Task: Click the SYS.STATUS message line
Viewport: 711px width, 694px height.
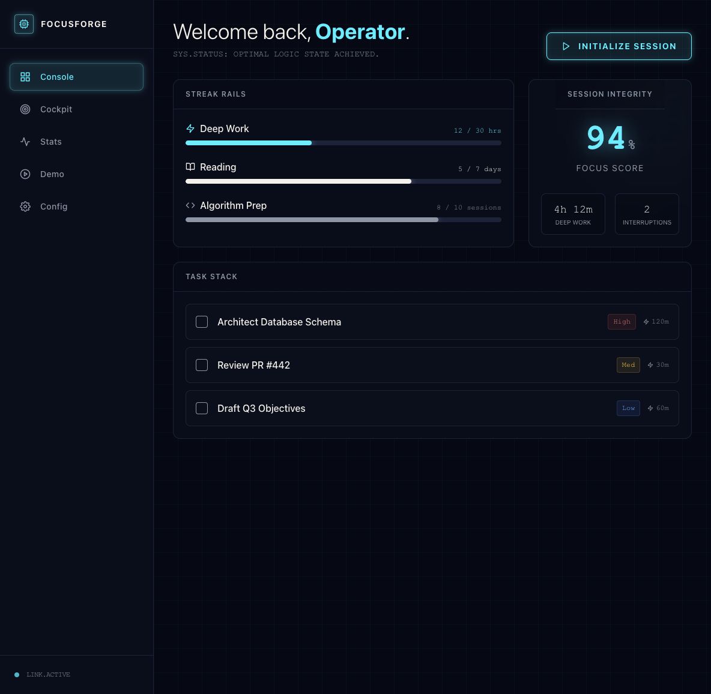Action: [276, 54]
